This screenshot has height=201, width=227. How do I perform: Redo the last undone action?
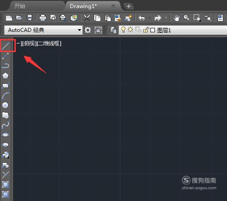click(158, 18)
